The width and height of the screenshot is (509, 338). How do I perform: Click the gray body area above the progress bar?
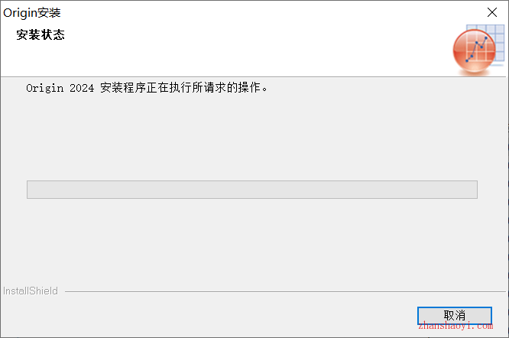point(252,136)
